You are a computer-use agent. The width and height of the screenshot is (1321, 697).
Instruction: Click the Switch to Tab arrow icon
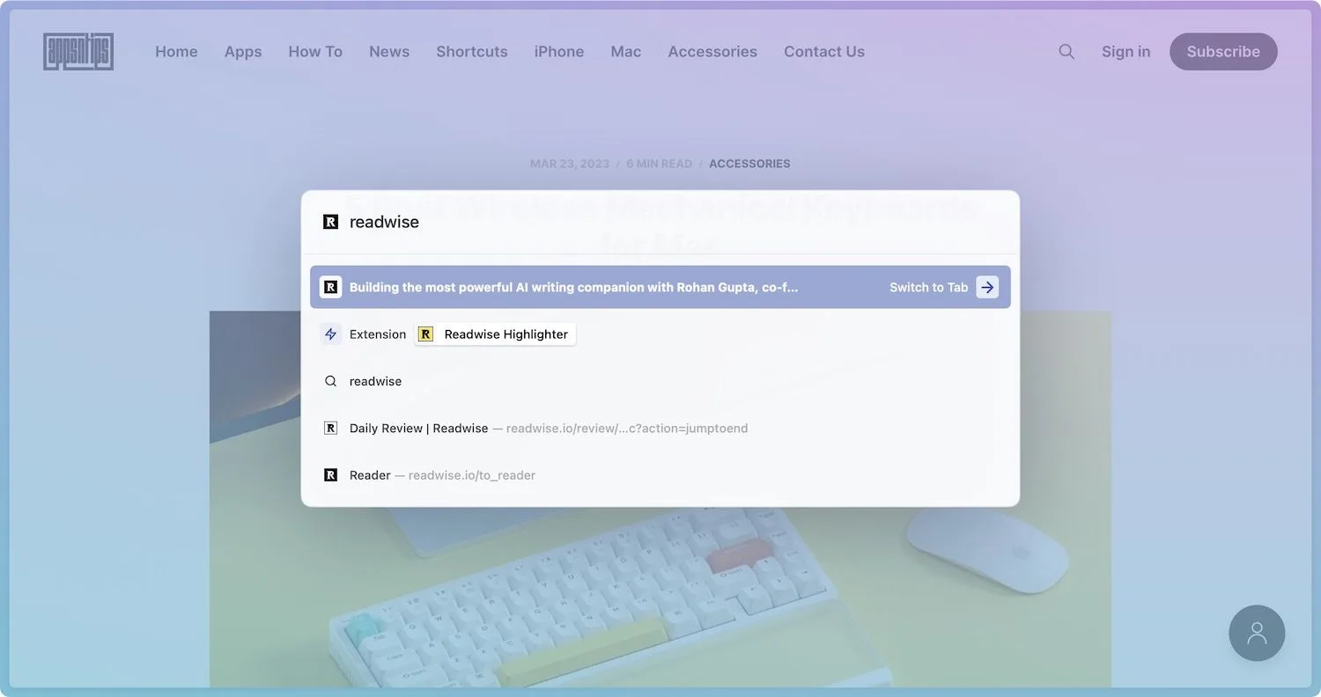987,287
